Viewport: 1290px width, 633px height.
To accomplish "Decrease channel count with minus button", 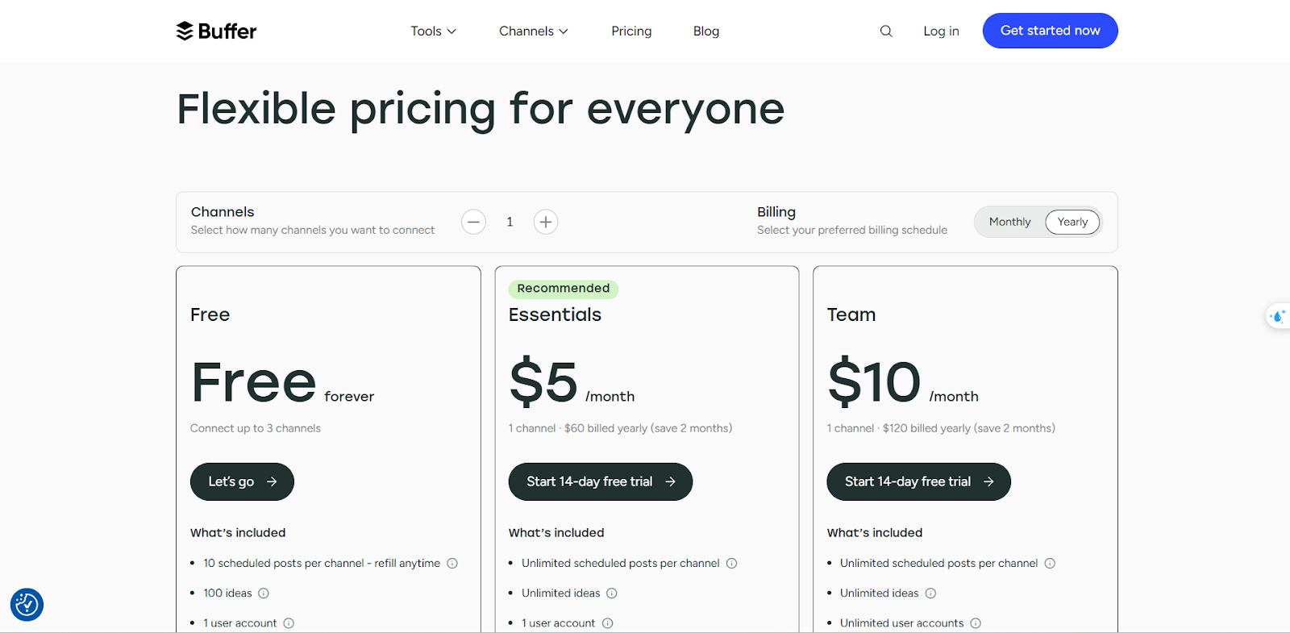I will tap(473, 222).
